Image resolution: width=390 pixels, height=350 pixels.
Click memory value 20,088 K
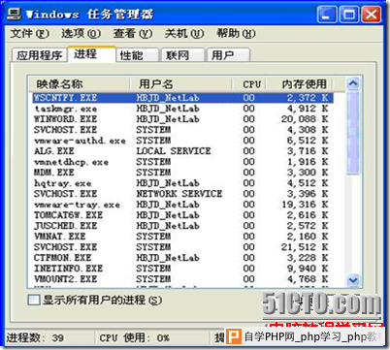(x=305, y=119)
